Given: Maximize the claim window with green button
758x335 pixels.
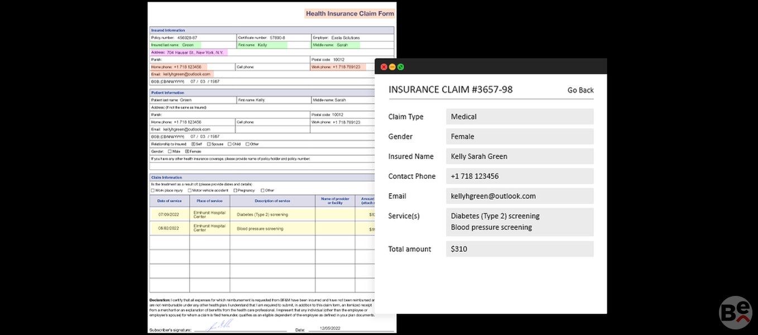Looking at the screenshot, I should pyautogui.click(x=401, y=67).
